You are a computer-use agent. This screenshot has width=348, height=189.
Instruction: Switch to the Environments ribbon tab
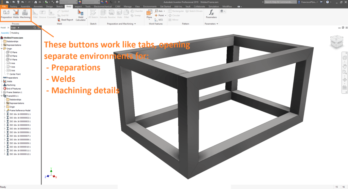(150, 6)
